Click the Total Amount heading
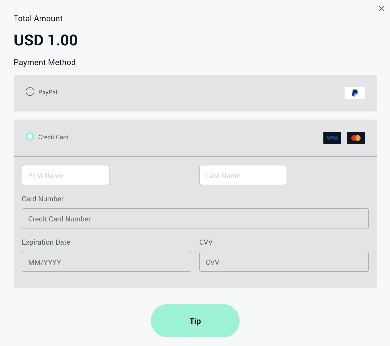390x346 pixels. click(38, 18)
